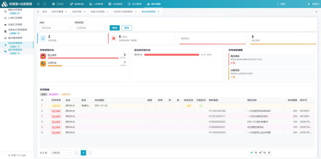Switch to 库龄分析报表 tab
Image resolution: width=321 pixels, height=159 pixels.
coord(98,12)
